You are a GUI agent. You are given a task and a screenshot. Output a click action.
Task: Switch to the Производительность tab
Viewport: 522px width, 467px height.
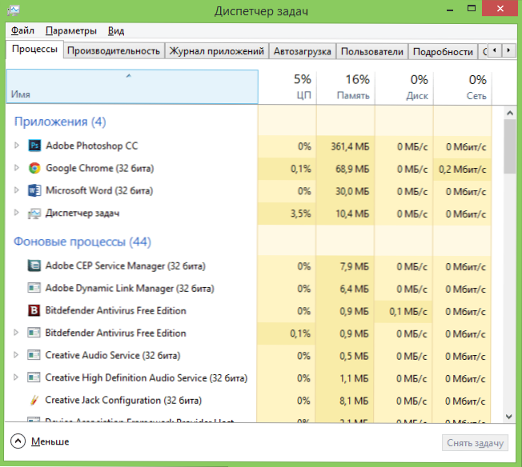coord(114,51)
